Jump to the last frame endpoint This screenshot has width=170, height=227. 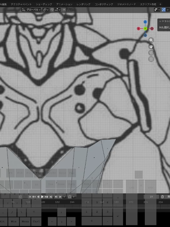(x=51, y=197)
